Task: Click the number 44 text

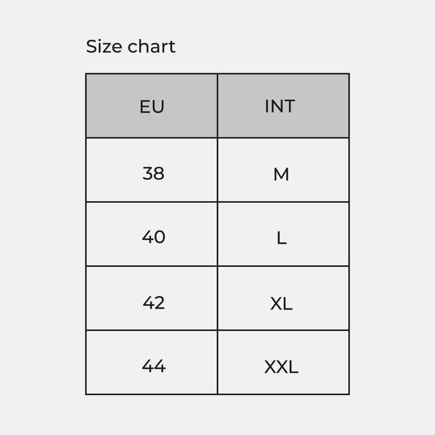Action: [x=153, y=366]
